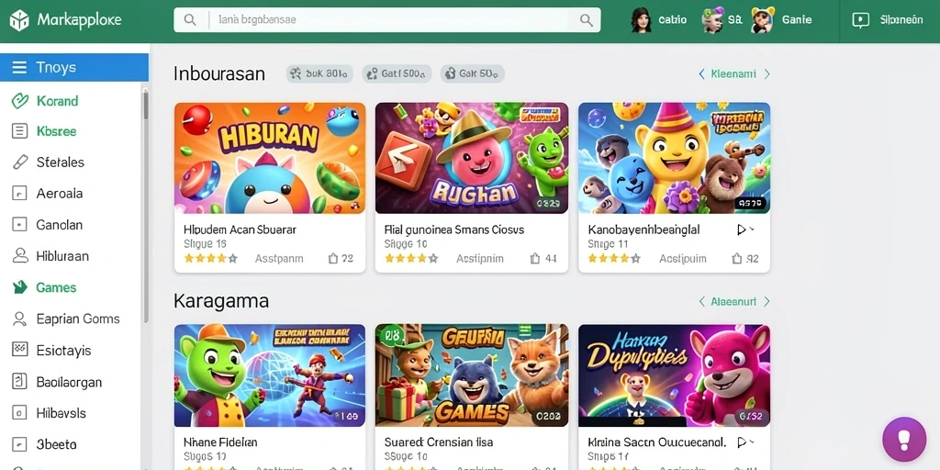Like the Hlpudem Acan Sbuarar game

(332, 258)
